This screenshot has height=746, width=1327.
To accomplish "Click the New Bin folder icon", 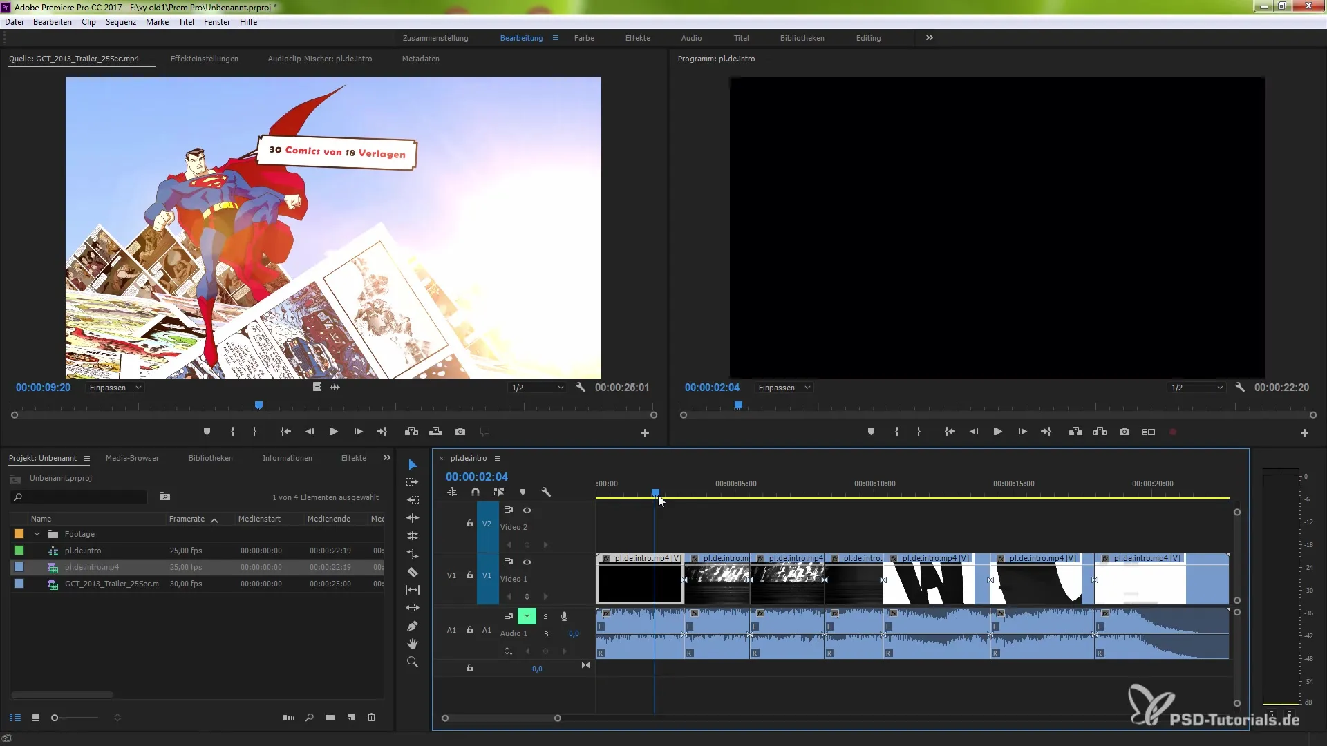I will coord(330,718).
